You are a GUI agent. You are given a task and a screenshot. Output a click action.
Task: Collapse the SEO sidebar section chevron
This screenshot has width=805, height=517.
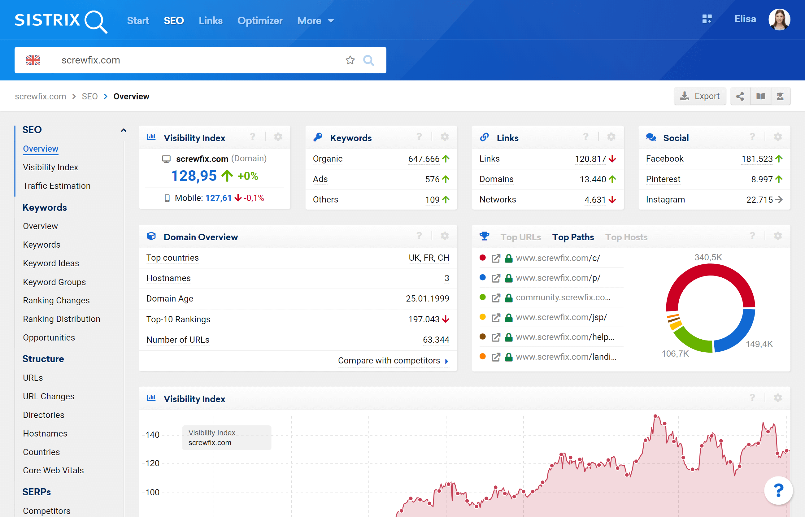tap(124, 130)
